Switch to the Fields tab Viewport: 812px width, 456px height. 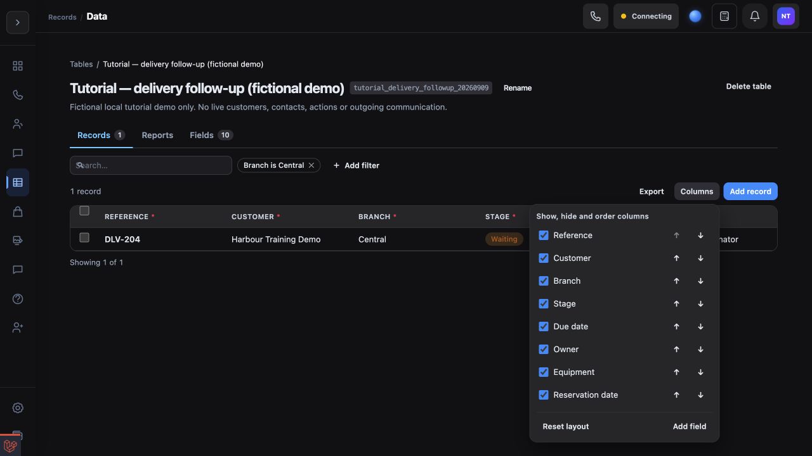(211, 135)
